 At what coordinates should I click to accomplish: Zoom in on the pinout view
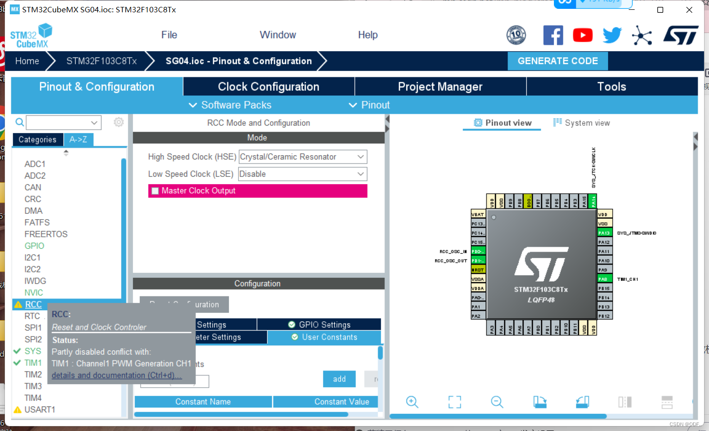(x=412, y=402)
